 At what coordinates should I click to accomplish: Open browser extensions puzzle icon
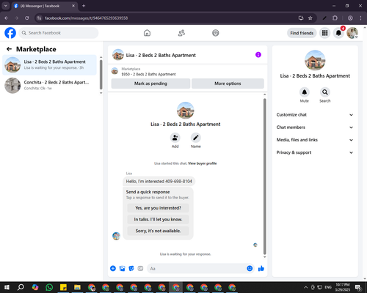pyautogui.click(x=335, y=18)
